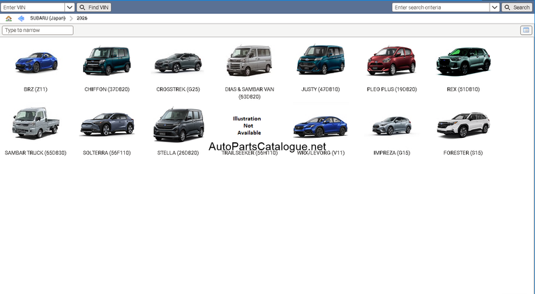Screen dimensions: 535x294
Task: Click the CROSSTREK (G25) text label
Action: tap(178, 89)
